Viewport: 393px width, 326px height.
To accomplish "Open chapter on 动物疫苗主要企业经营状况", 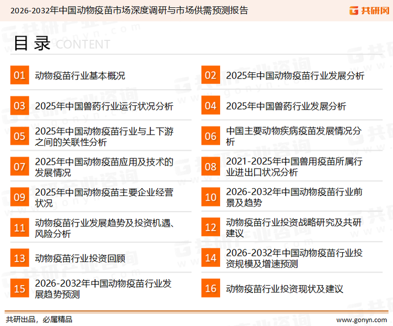I will coord(104,198).
